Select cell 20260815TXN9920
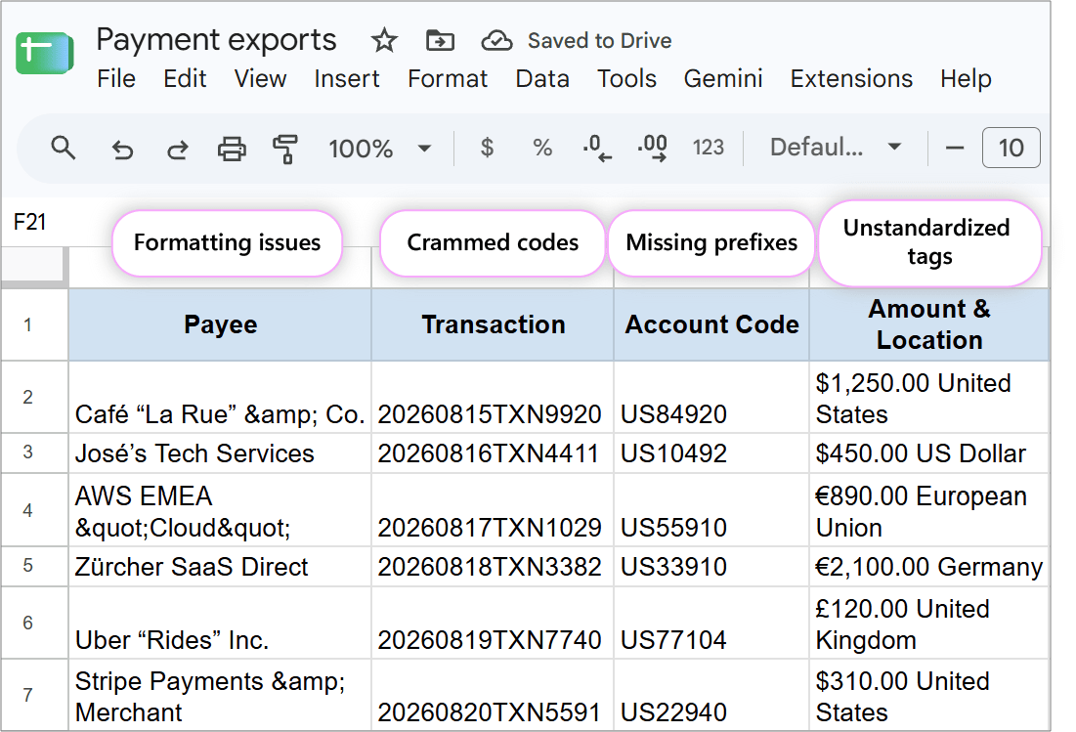 coord(493,397)
